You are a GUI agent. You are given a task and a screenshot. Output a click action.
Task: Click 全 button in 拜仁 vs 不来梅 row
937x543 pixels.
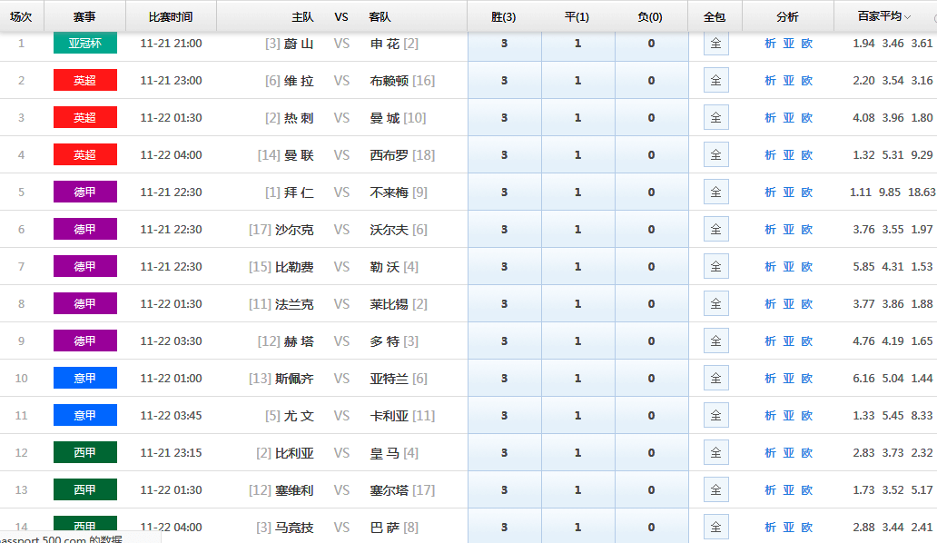[715, 193]
